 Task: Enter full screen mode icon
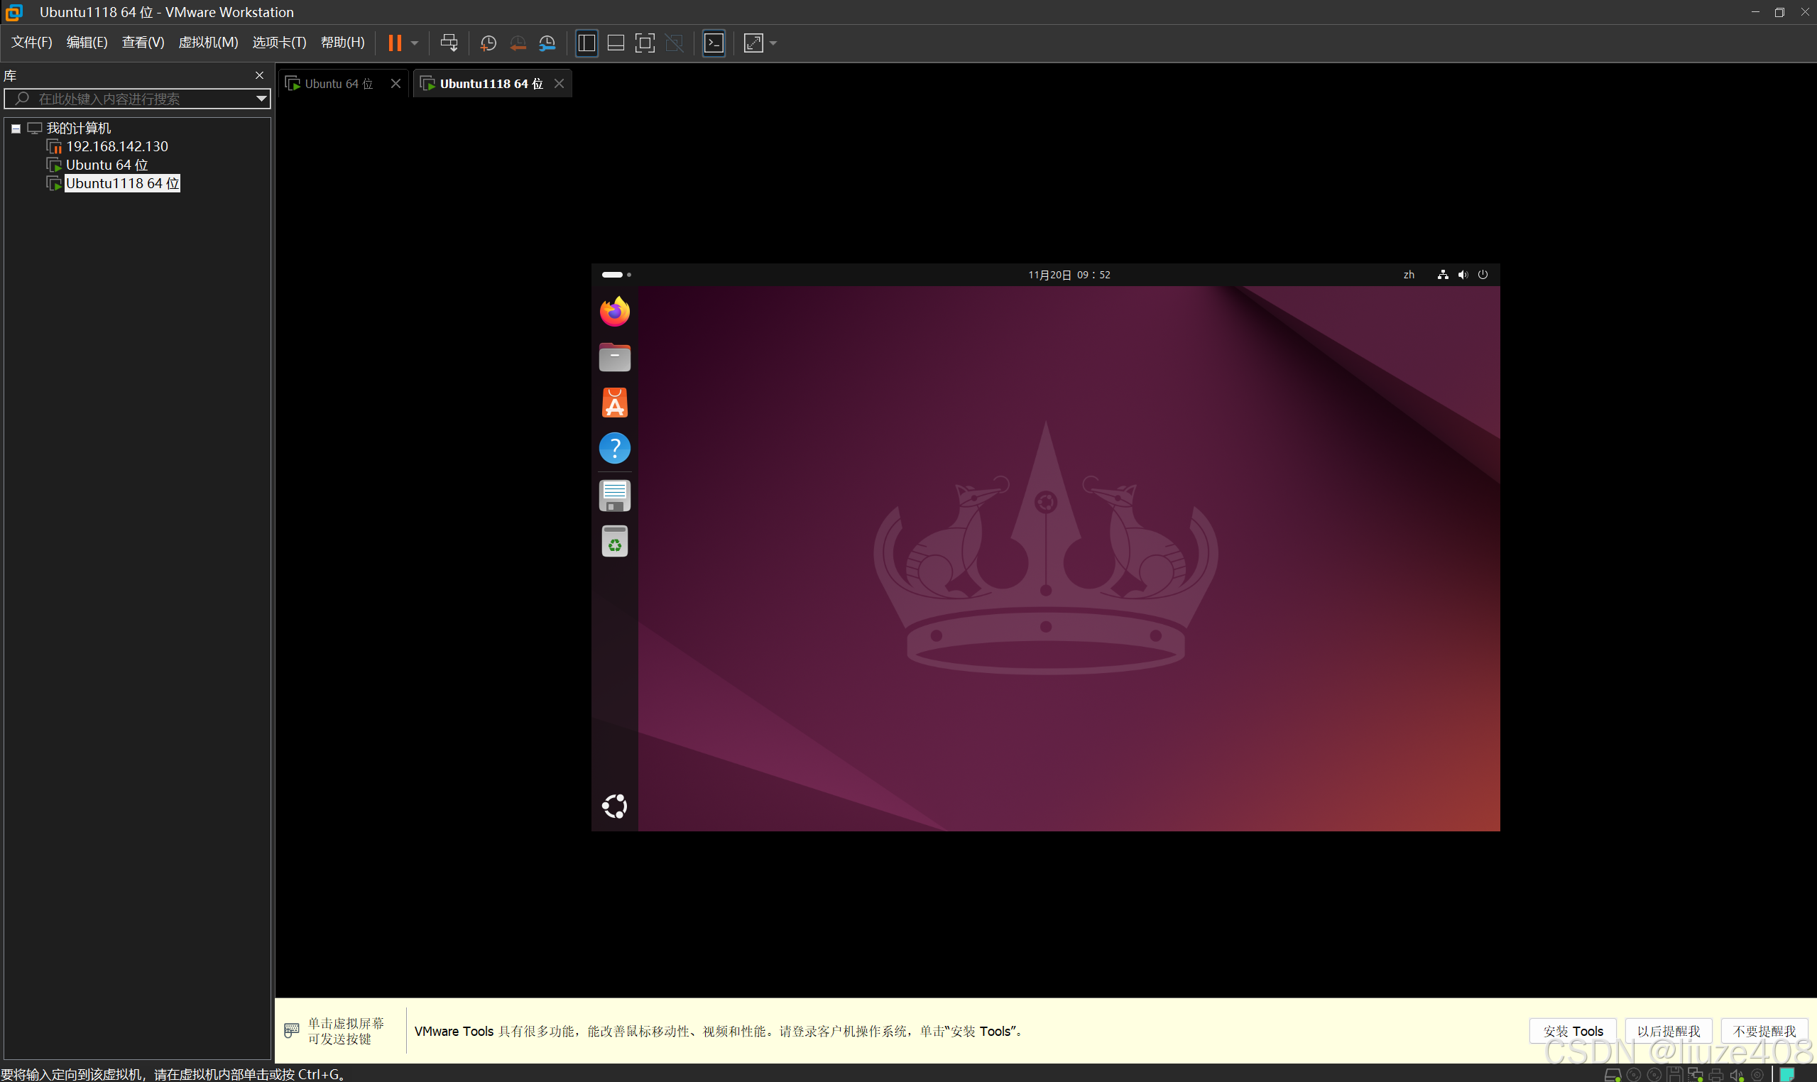645,43
